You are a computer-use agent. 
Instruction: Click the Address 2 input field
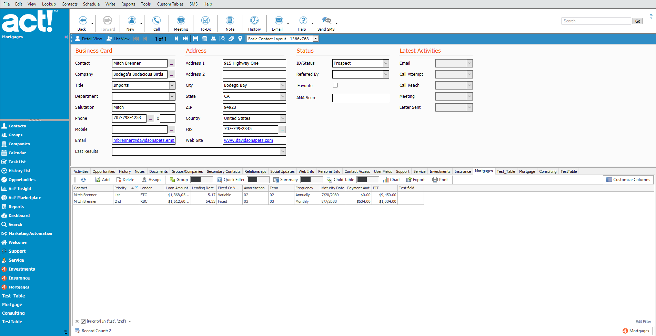coord(254,74)
